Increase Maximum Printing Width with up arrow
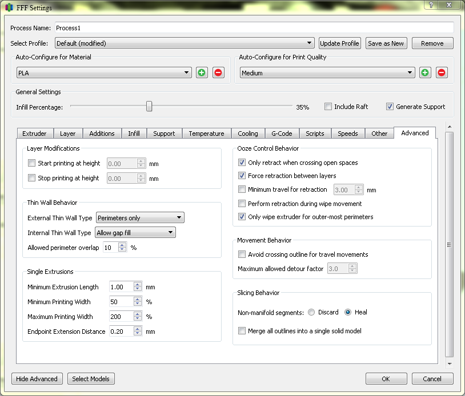The image size is (465, 396). pyautogui.click(x=137, y=314)
